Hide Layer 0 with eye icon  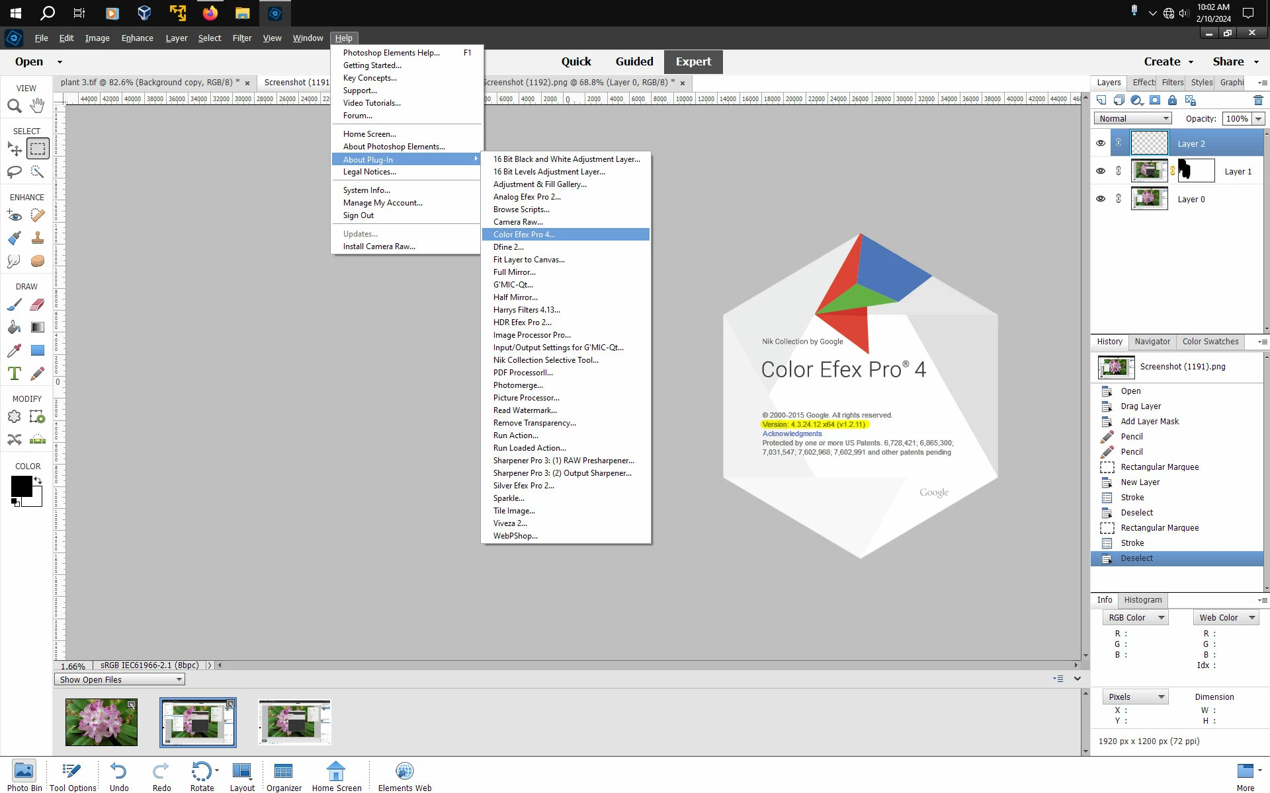click(1101, 199)
